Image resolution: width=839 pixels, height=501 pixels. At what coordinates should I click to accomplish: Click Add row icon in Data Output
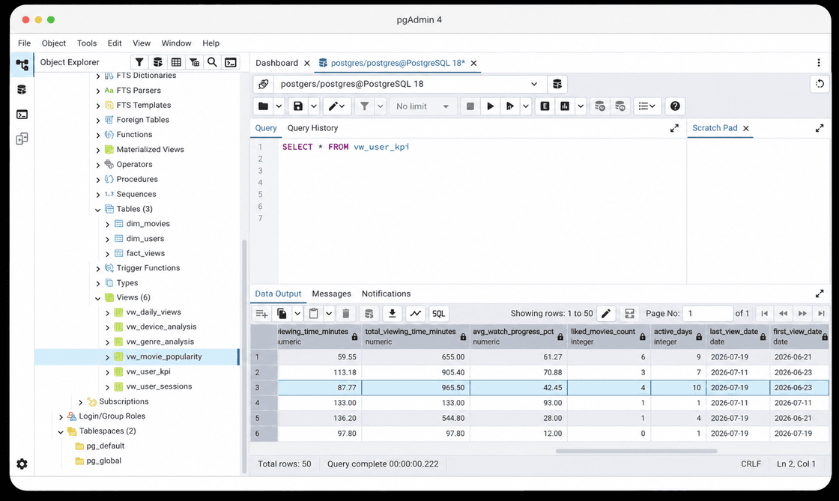[x=261, y=313]
